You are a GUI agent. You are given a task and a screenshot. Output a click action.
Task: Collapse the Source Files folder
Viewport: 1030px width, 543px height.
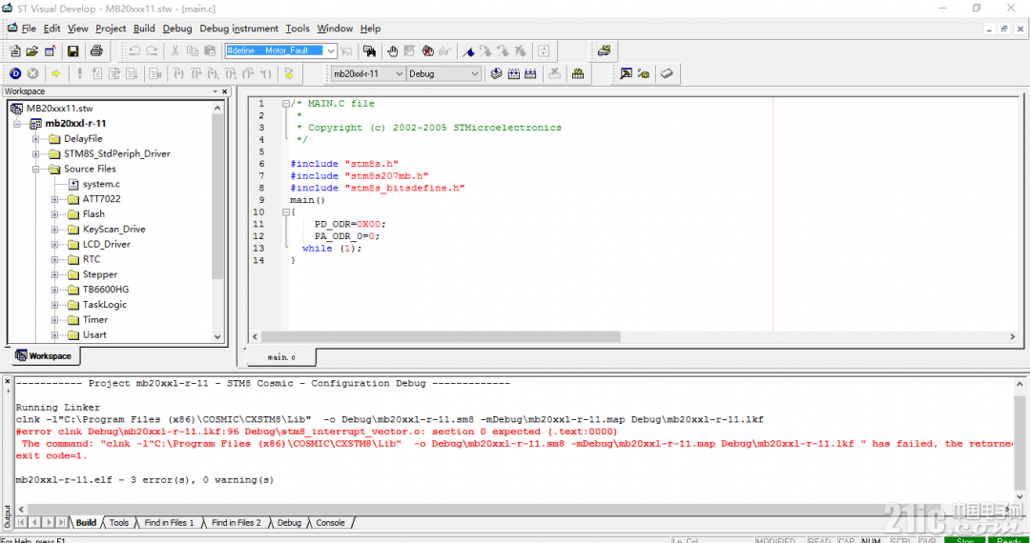(36, 170)
